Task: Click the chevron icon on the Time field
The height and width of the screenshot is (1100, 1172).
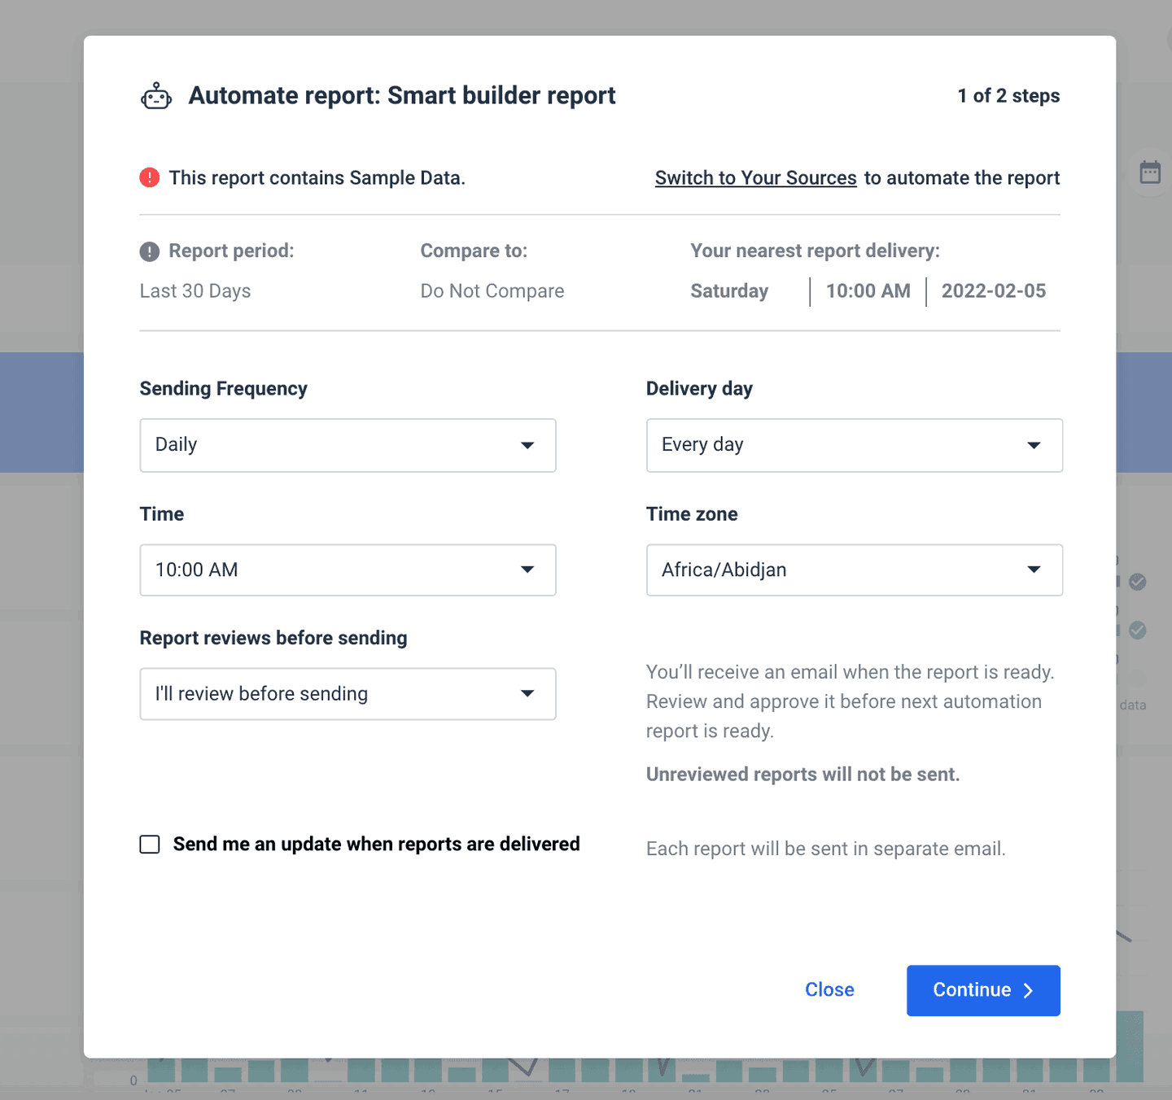Action: tap(527, 570)
